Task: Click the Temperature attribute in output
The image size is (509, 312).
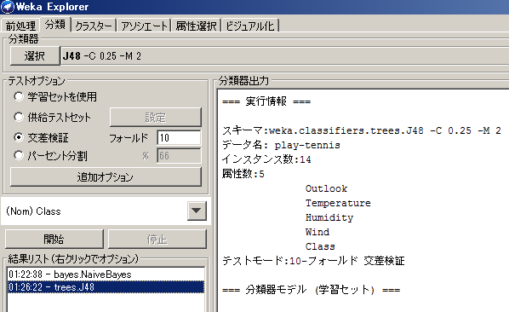Action: [x=338, y=203]
